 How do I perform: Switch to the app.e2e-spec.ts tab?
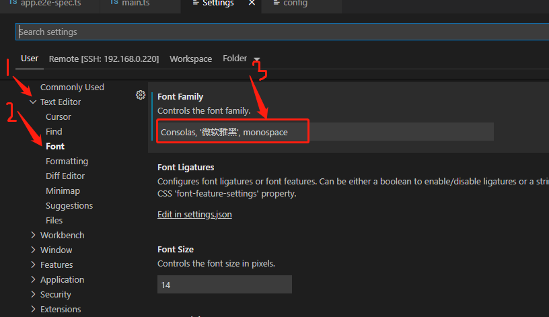click(50, 3)
